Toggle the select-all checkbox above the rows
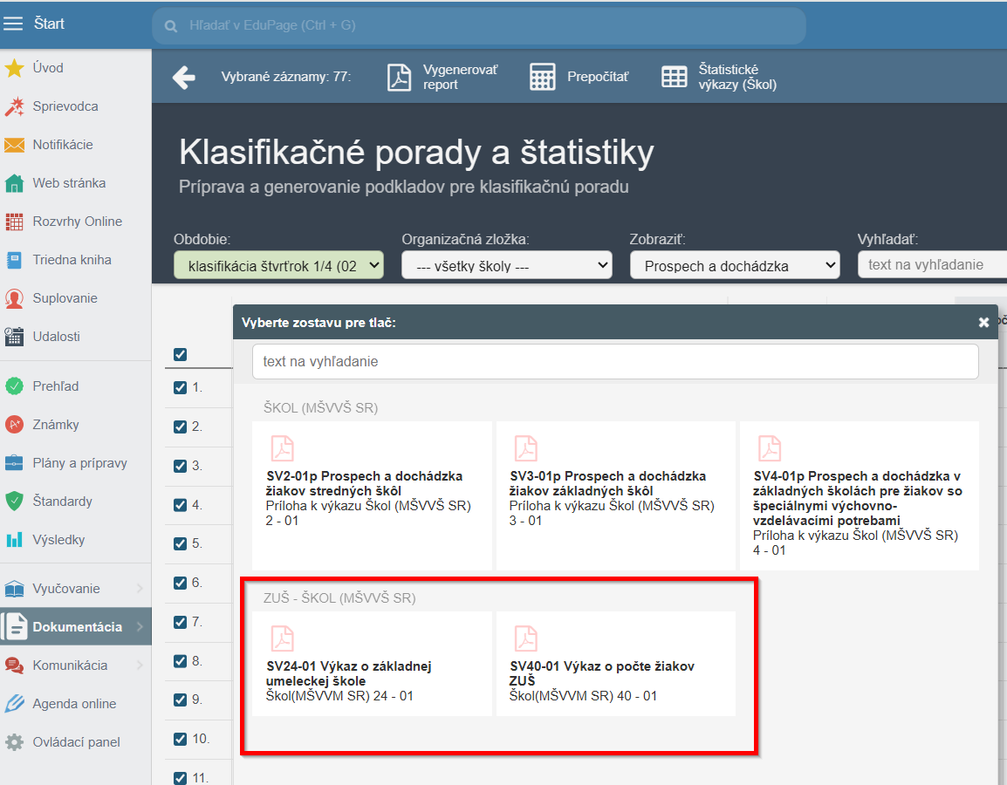The image size is (1007, 785). 181,354
